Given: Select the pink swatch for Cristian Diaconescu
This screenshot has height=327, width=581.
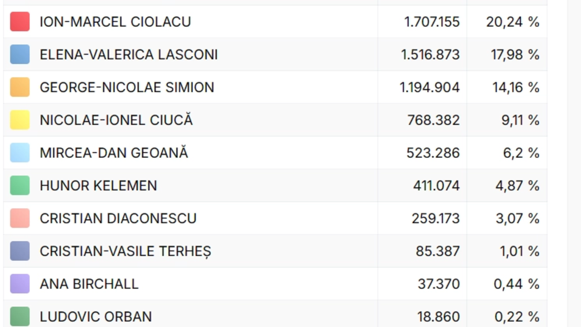Looking at the screenshot, I should (20, 218).
